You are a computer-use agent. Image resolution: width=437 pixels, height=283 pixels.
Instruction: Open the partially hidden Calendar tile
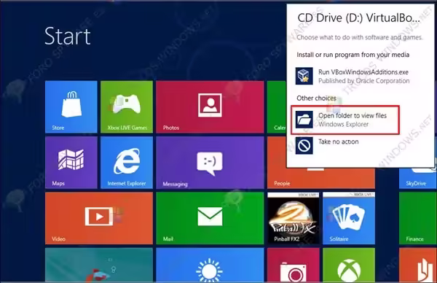pyautogui.click(x=277, y=107)
